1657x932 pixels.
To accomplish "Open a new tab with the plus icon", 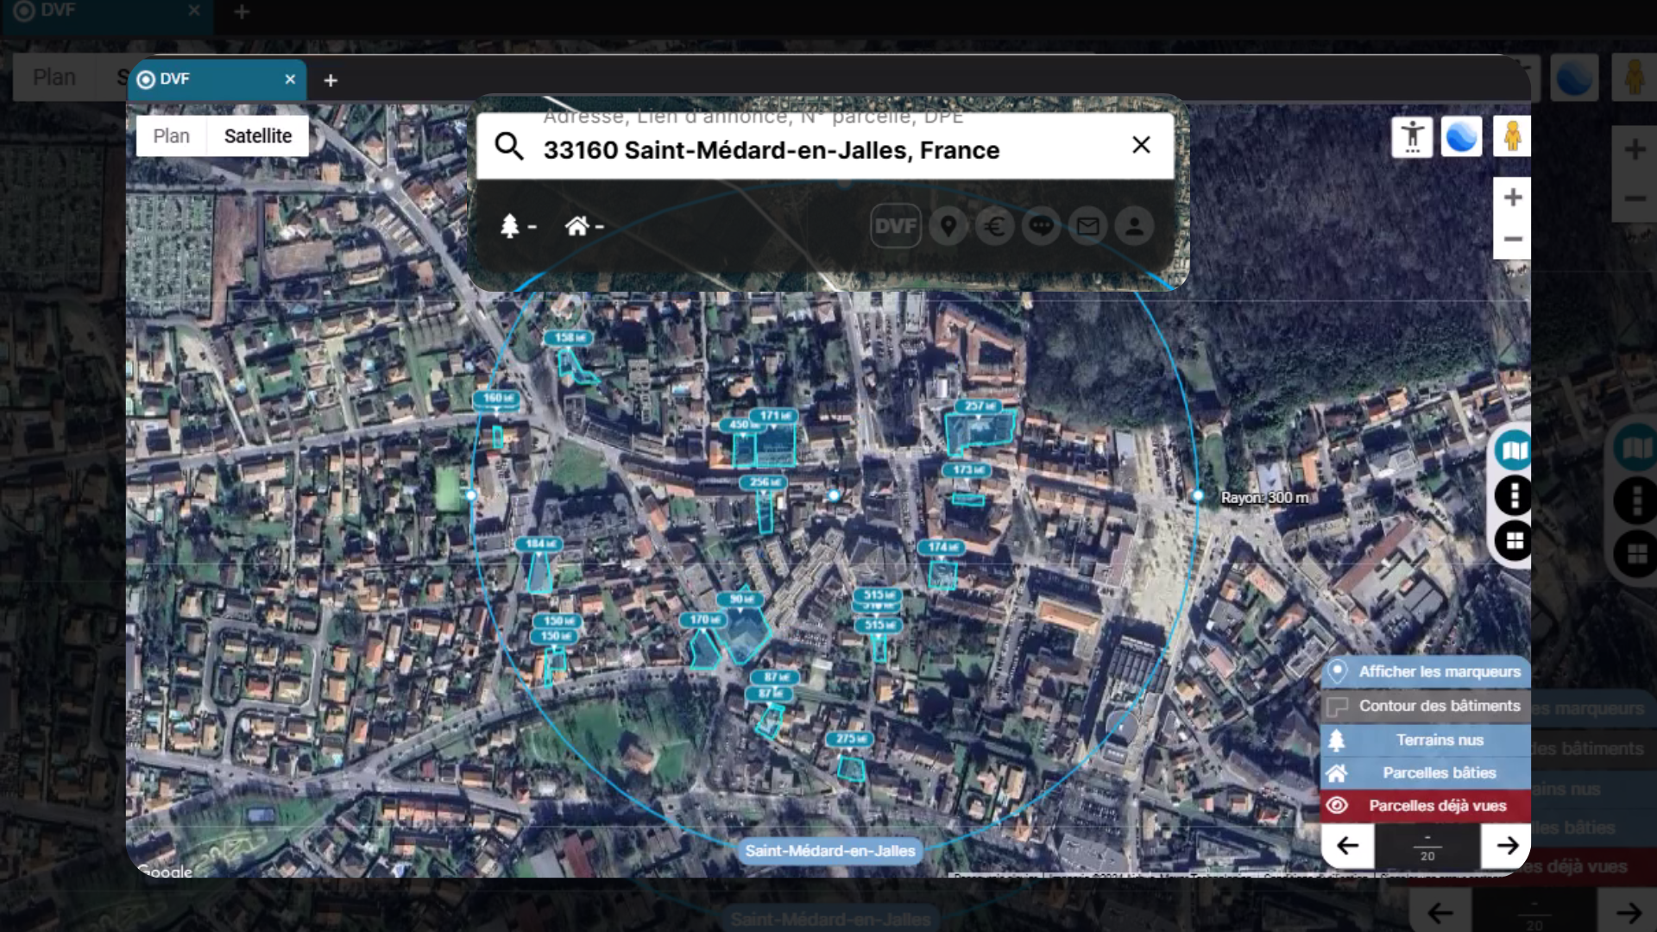I will coord(330,80).
